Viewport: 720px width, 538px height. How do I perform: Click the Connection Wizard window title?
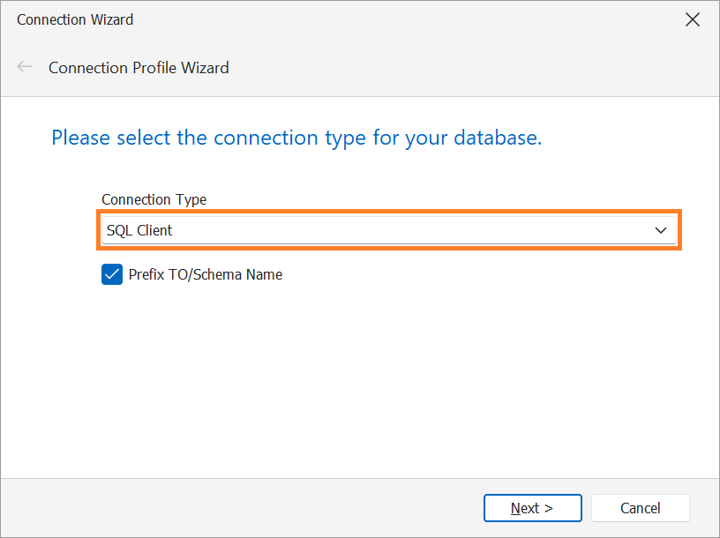[x=75, y=19]
